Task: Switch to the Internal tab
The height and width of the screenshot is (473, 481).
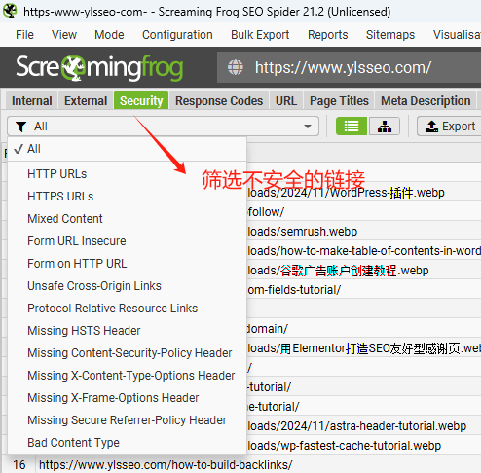Action: pyautogui.click(x=32, y=101)
